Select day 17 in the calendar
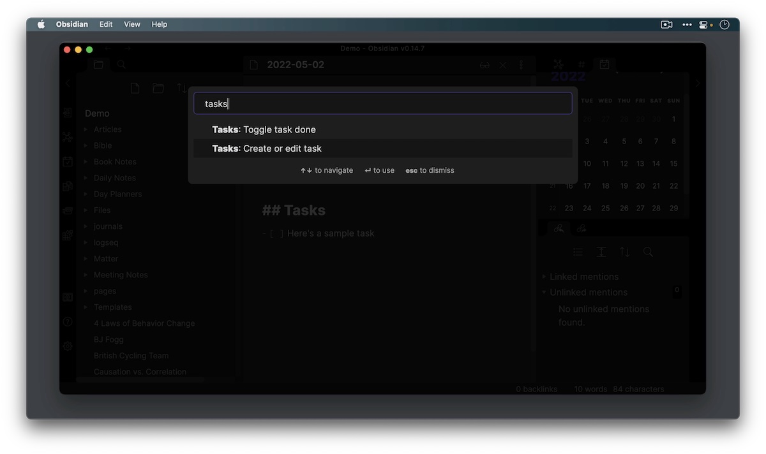The height and width of the screenshot is (454, 766). click(587, 186)
